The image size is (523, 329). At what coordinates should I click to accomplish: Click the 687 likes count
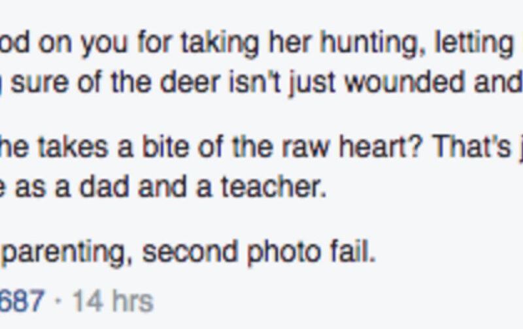click(x=22, y=301)
